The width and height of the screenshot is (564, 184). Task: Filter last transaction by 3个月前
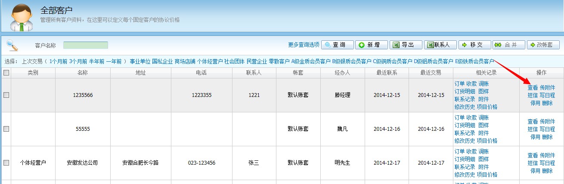point(78,61)
